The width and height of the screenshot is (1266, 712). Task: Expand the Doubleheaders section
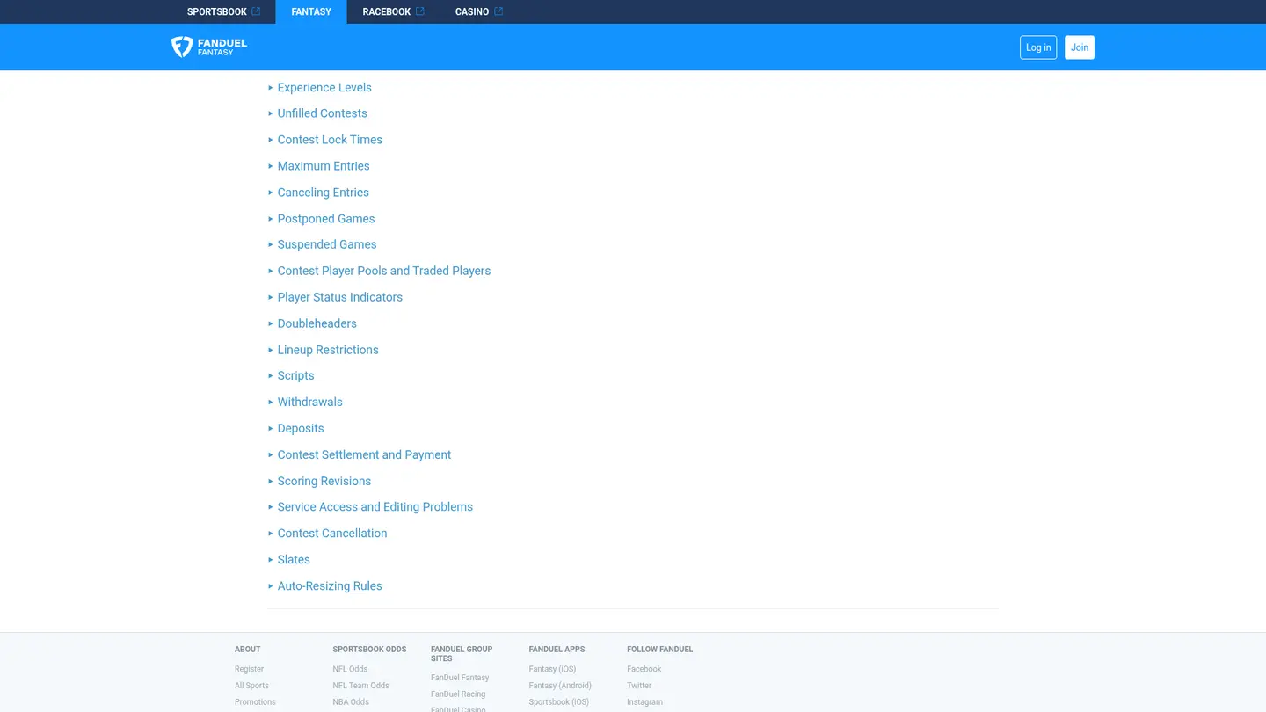(316, 323)
